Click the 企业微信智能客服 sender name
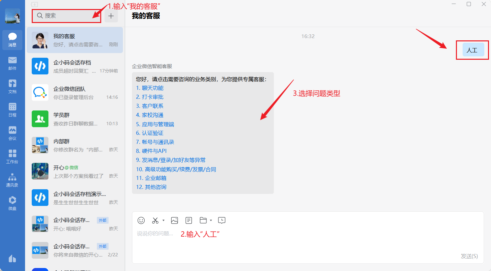 click(152, 66)
